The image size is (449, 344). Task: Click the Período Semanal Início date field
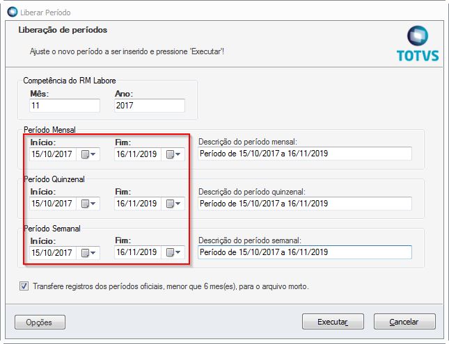[x=53, y=253]
